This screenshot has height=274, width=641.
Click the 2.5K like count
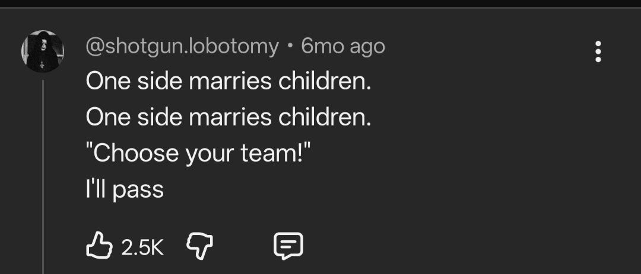point(142,246)
